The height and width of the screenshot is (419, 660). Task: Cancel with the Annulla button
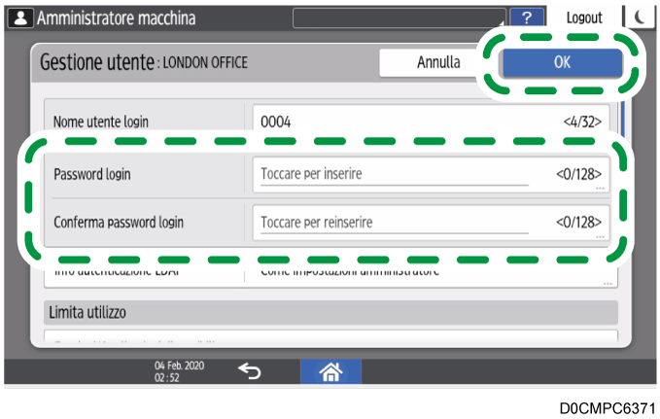[438, 62]
